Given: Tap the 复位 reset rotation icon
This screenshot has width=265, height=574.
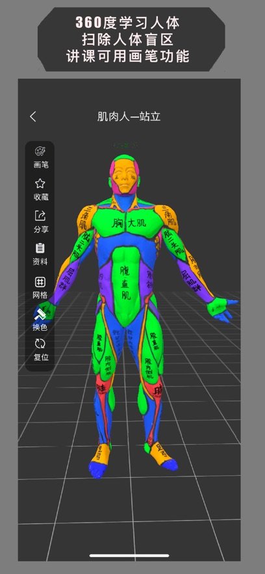Looking at the screenshot, I should [40, 343].
